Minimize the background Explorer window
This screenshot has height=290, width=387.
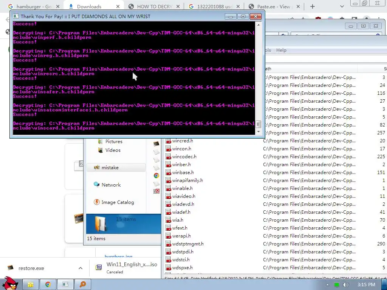(351, 26)
